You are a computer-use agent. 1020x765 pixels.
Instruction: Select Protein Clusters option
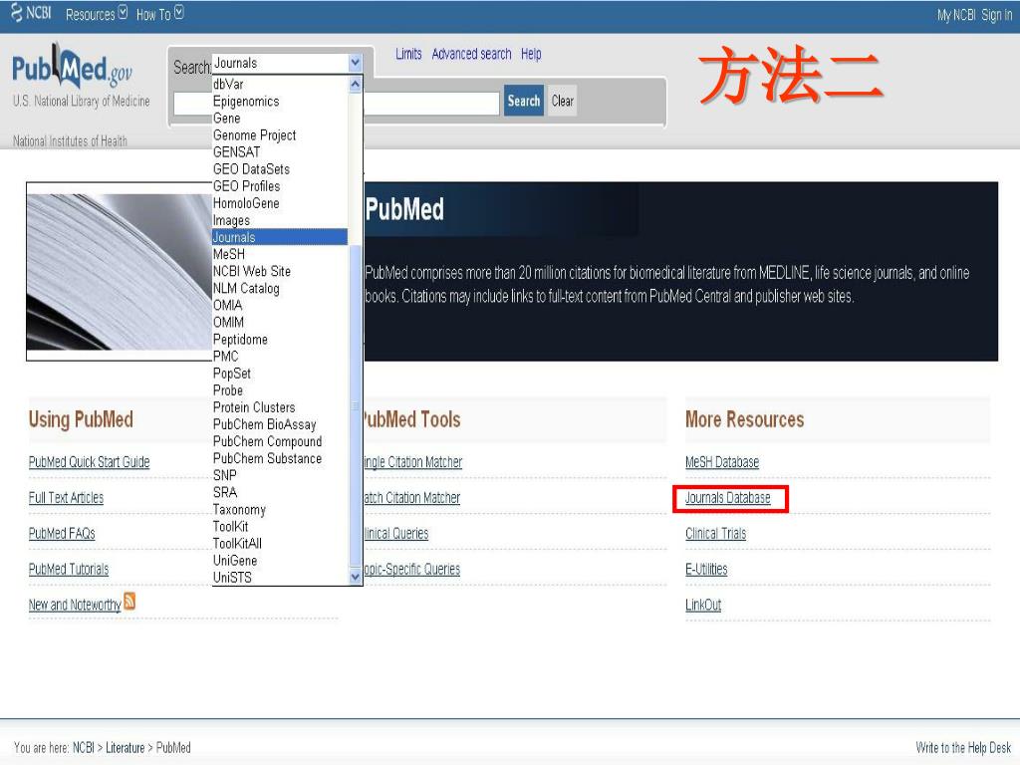coord(280,406)
